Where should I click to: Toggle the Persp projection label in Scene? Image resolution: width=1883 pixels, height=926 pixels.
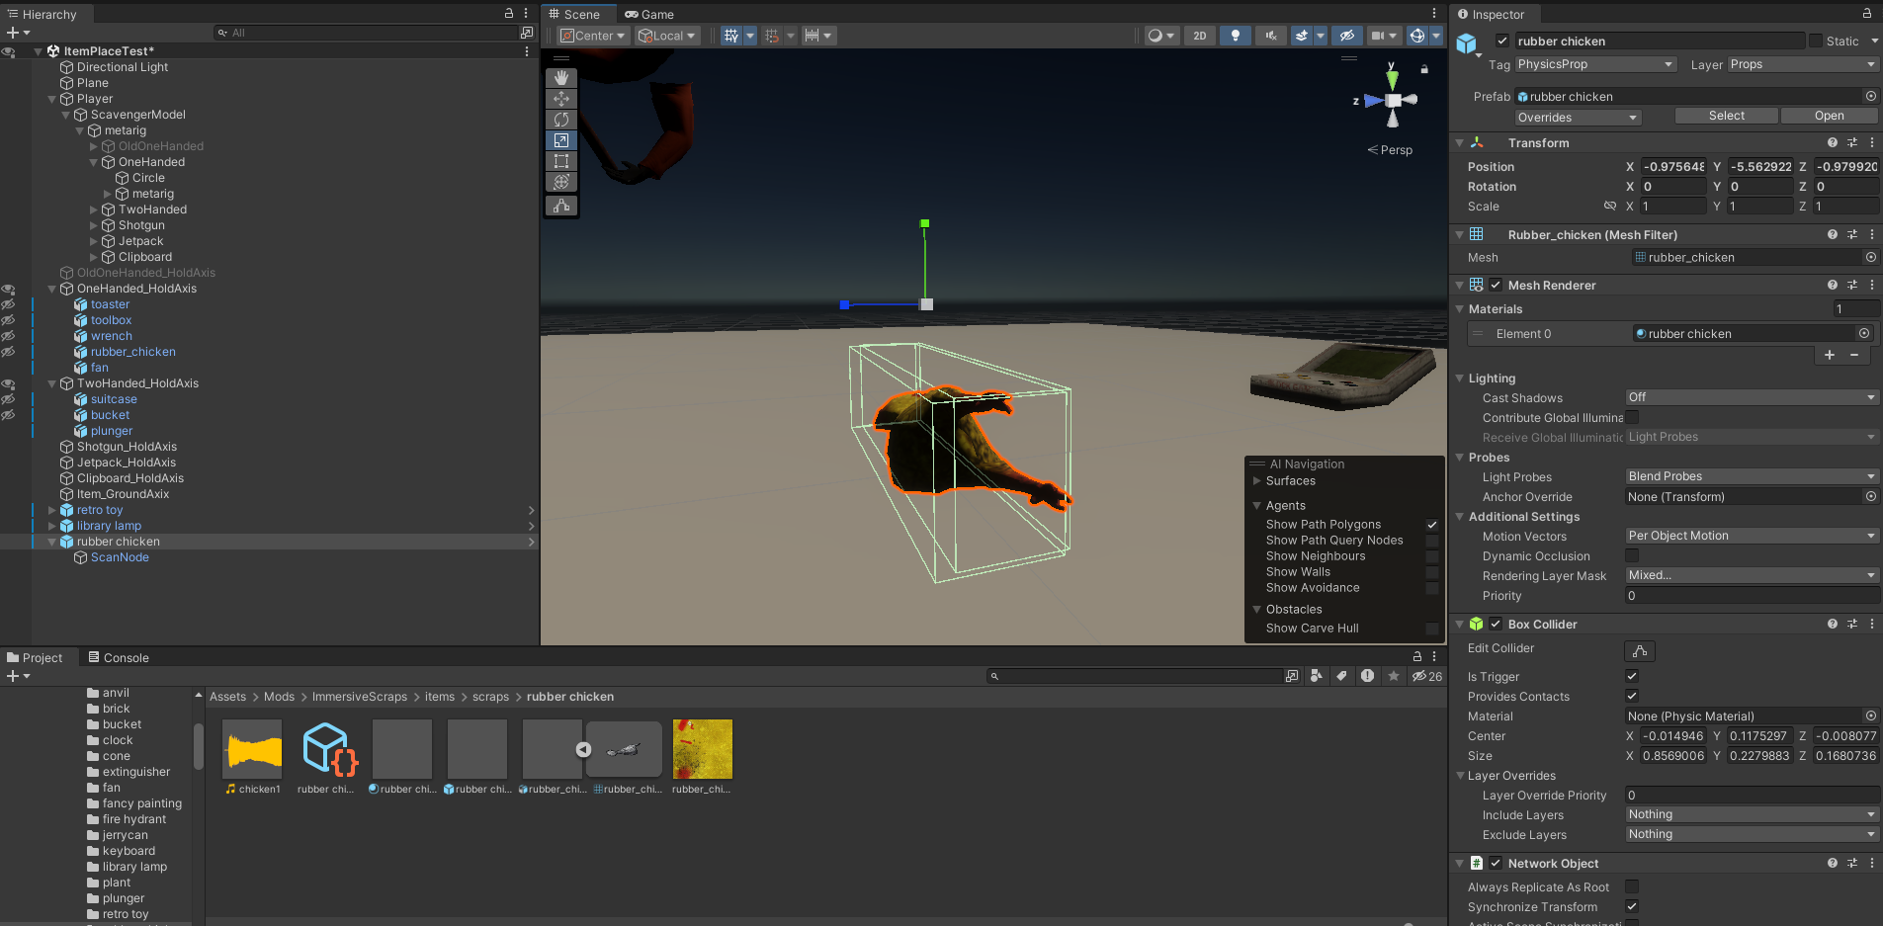1390,150
